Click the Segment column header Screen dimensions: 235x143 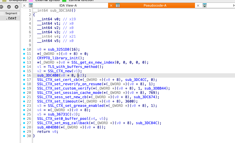pyautogui.click(x=11, y=13)
